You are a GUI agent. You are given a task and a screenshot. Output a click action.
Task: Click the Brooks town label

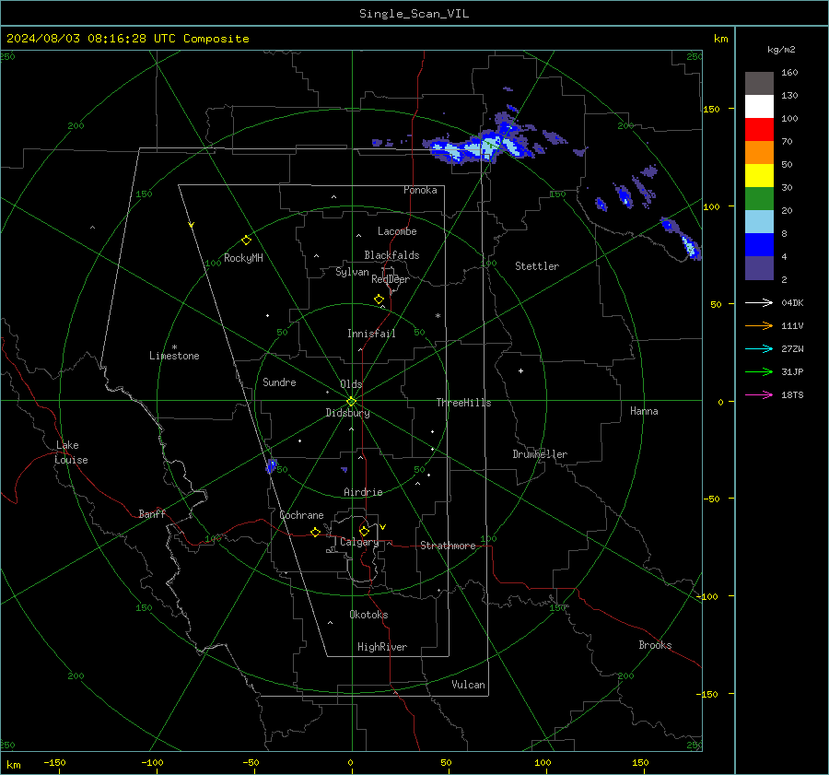click(x=655, y=645)
